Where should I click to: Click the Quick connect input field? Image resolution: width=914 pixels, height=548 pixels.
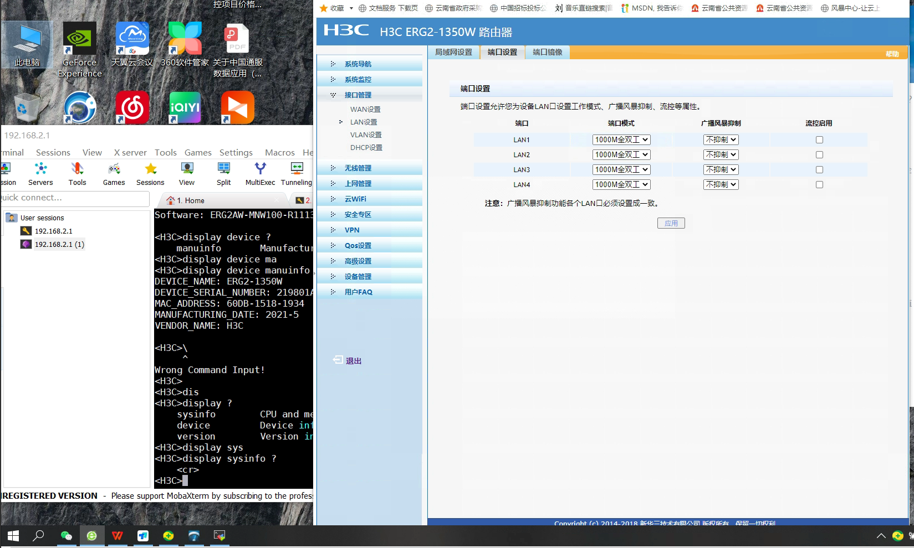coord(75,198)
